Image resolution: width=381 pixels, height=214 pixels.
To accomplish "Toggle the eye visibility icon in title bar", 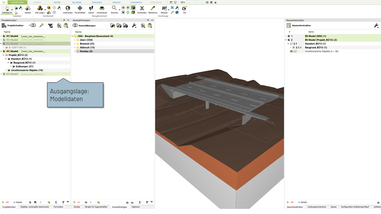I will pyautogui.click(x=207, y=2).
